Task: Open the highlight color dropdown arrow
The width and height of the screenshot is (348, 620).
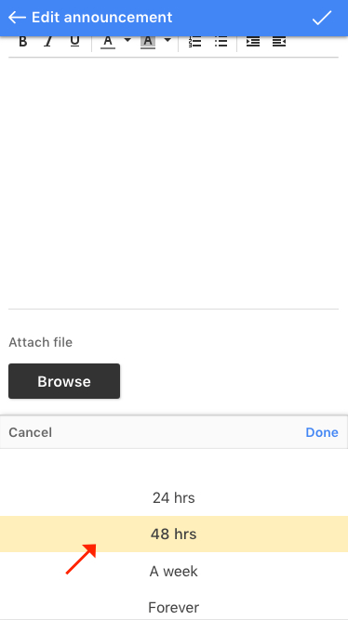Action: [x=167, y=40]
